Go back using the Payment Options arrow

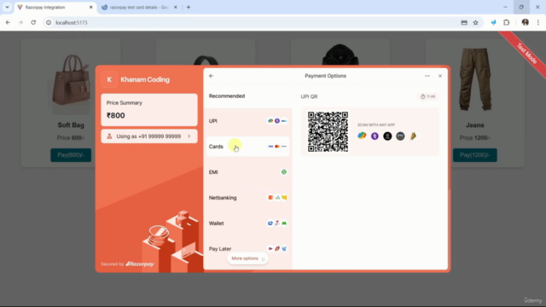pos(211,76)
